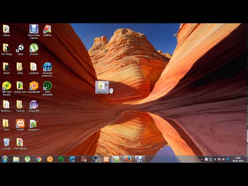Select the 360 Total Security desktop shortcut
248x186 pixels.
tap(7, 86)
